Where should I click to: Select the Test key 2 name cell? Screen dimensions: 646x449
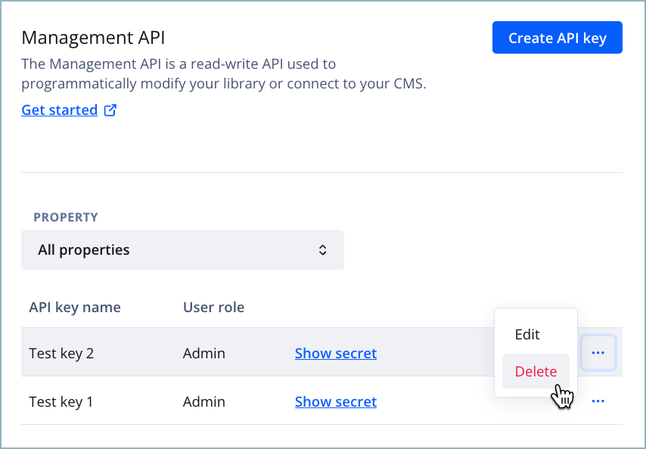[61, 353]
